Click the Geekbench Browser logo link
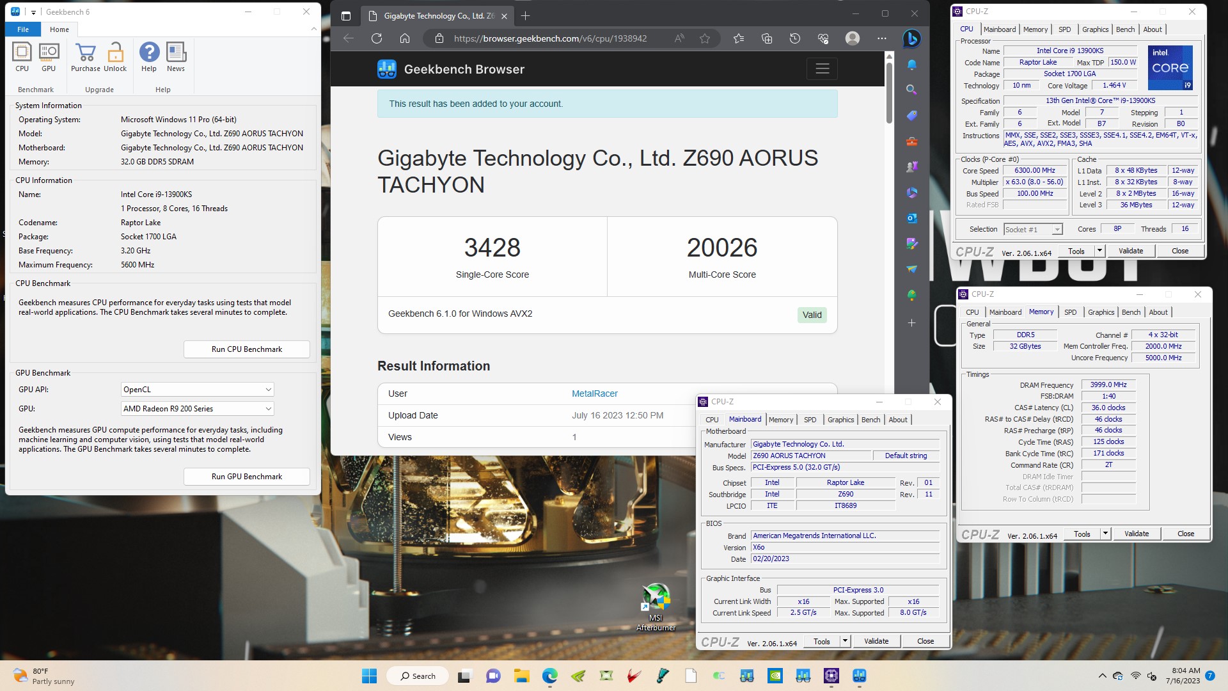This screenshot has height=691, width=1228. click(x=451, y=69)
